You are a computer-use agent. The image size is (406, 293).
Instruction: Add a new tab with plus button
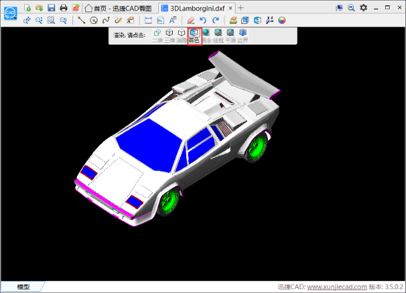pyautogui.click(x=241, y=8)
